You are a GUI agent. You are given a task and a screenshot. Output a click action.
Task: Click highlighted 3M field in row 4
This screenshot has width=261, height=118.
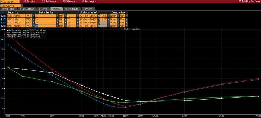point(45,26)
